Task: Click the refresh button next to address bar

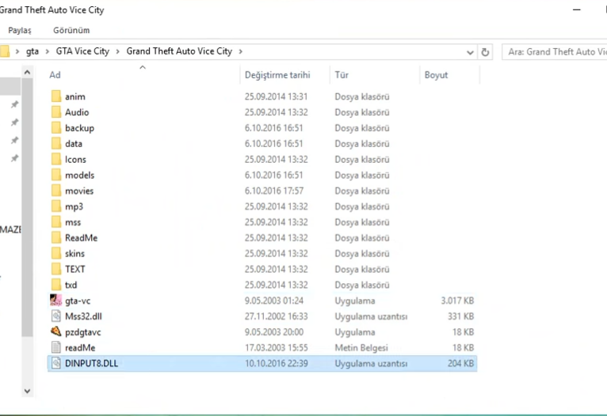Action: tap(486, 51)
